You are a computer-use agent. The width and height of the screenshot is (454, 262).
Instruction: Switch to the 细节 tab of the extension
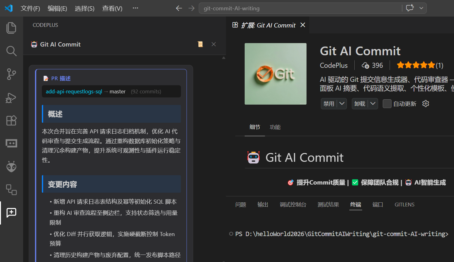click(x=255, y=127)
